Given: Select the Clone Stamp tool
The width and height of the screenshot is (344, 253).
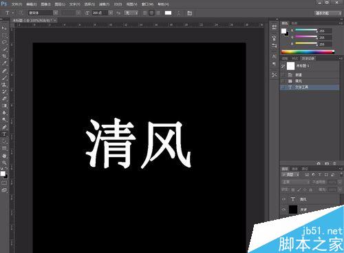Looking at the screenshot, I should [4, 85].
